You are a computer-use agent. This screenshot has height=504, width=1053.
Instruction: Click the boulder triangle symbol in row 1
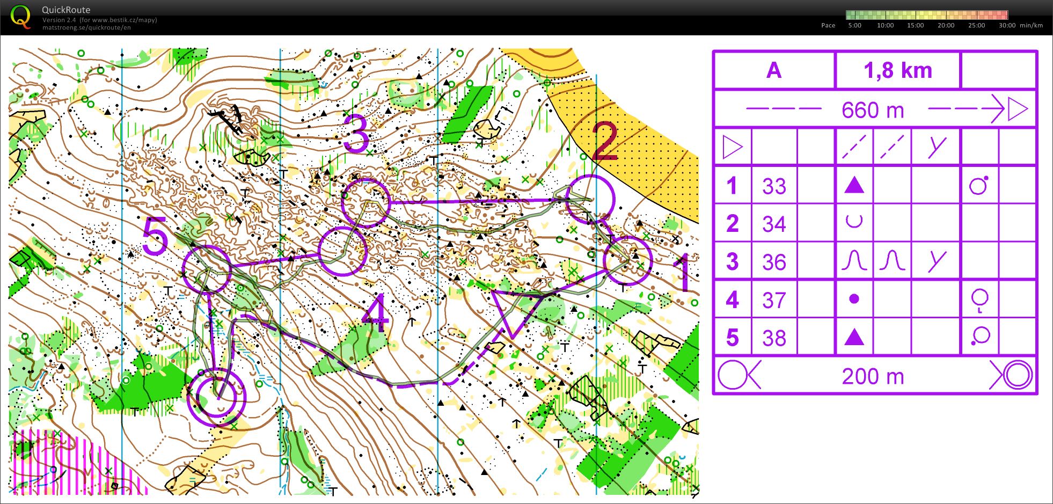click(x=854, y=186)
